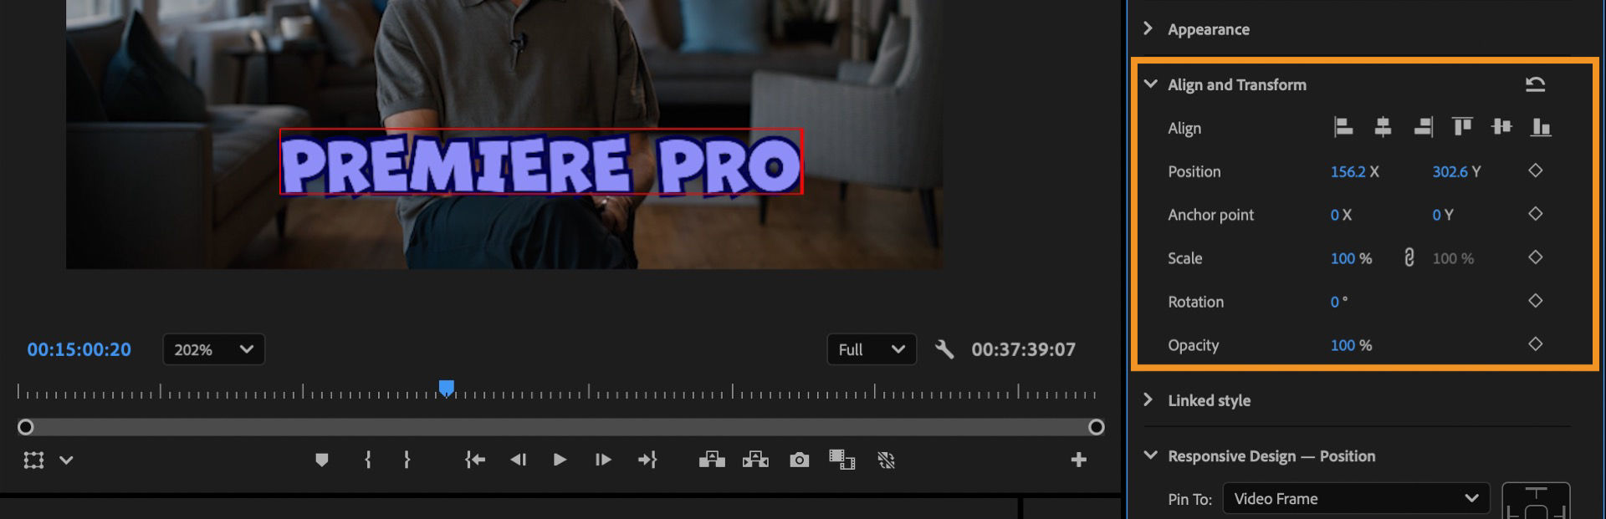Align top edge icon
Image resolution: width=1606 pixels, height=519 pixels.
click(1462, 127)
